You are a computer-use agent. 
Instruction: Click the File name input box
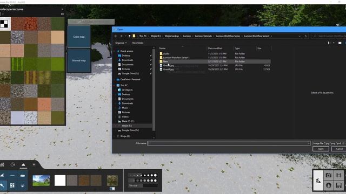pyautogui.click(x=229, y=143)
